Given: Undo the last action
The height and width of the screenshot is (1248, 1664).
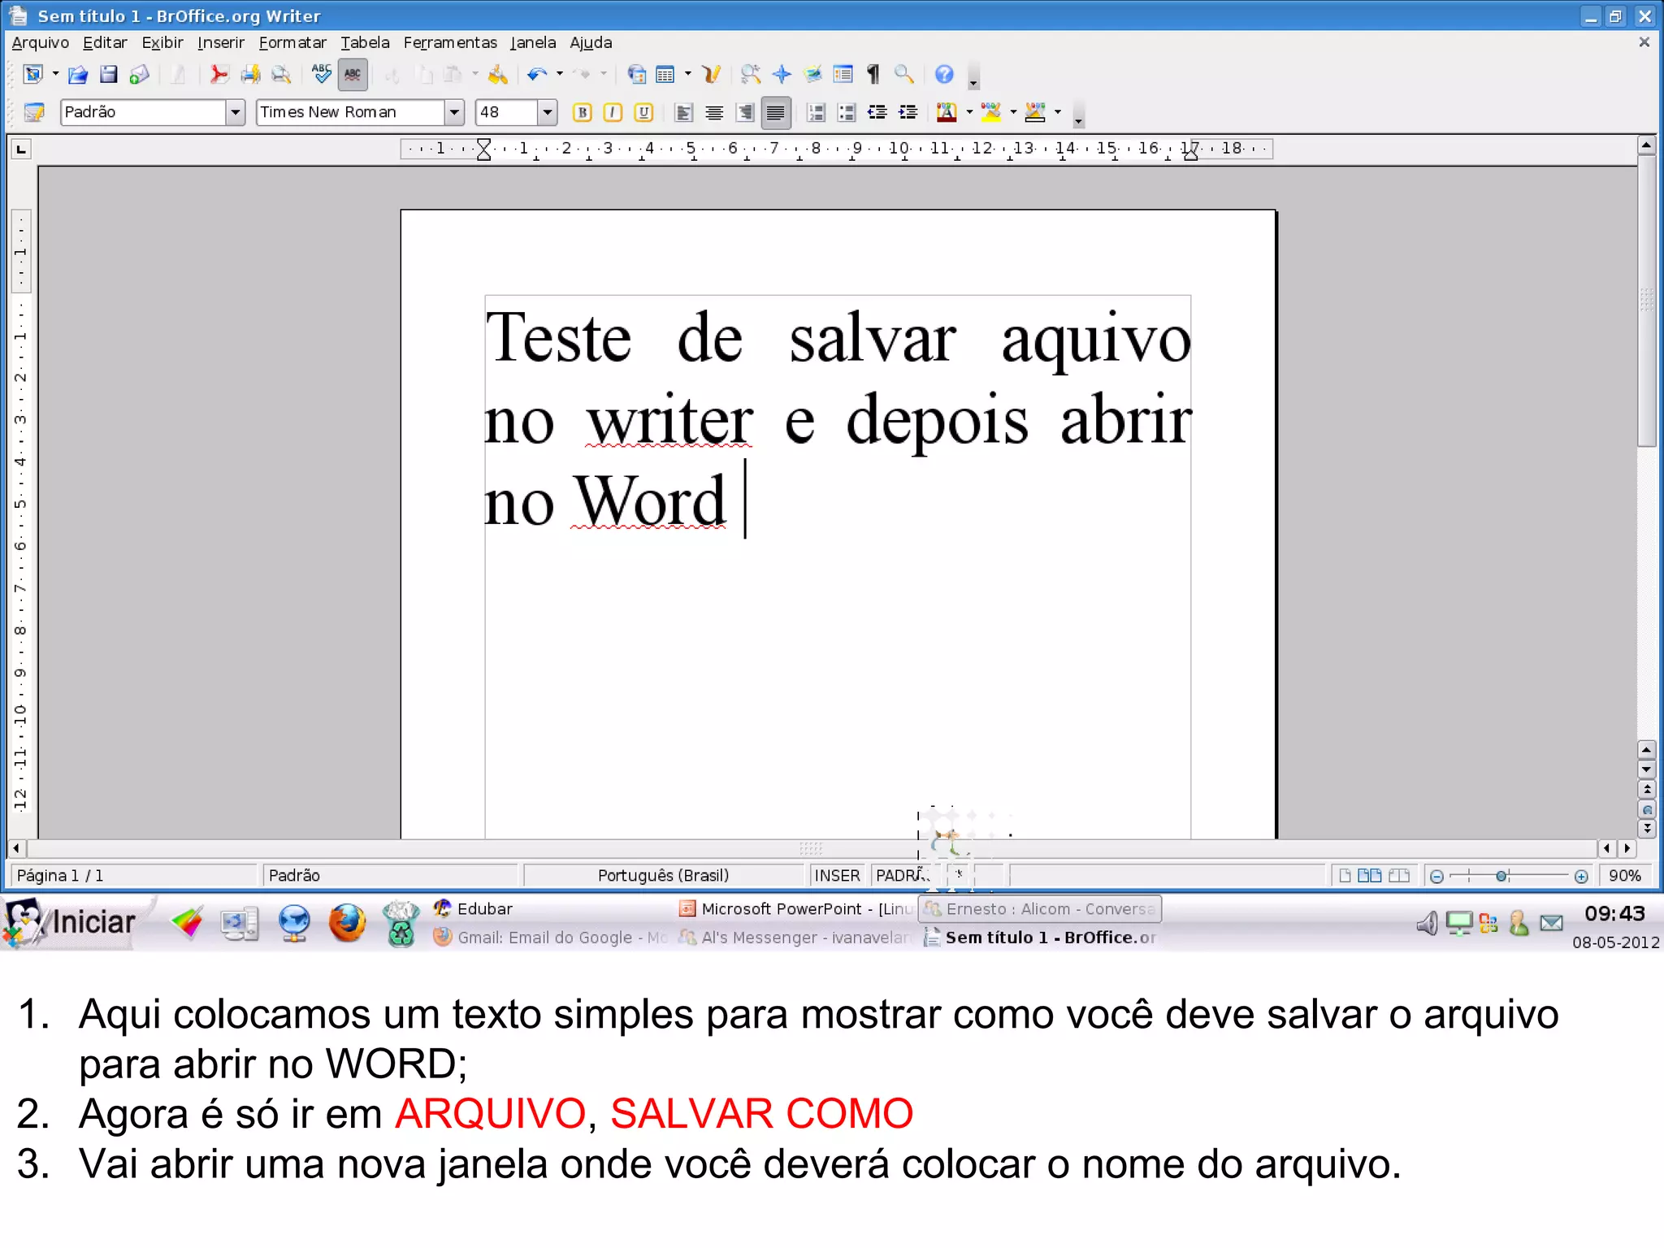Looking at the screenshot, I should (x=537, y=75).
